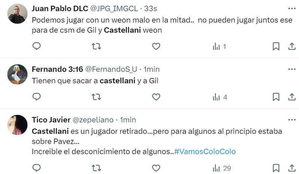Share Fernando 3:16's tweet
299x174 pixels.
point(292,97)
